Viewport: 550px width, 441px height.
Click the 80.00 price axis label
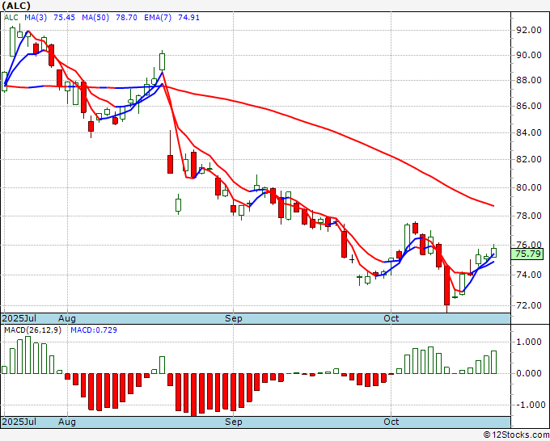[529, 187]
